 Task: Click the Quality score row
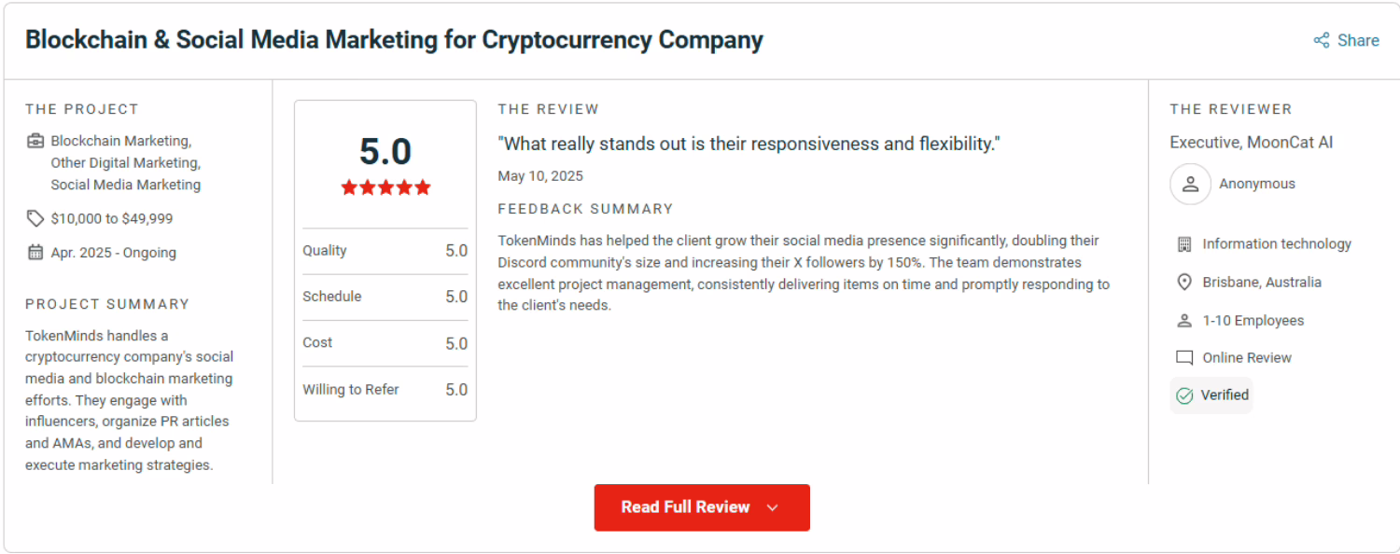[x=385, y=251]
